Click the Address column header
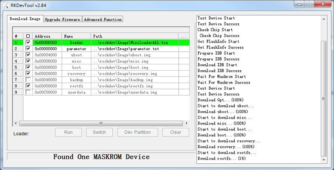The image size is (334, 170). (x=47, y=36)
